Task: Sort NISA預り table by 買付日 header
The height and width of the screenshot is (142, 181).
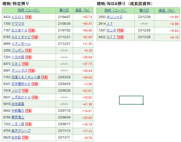Action: (x=144, y=10)
